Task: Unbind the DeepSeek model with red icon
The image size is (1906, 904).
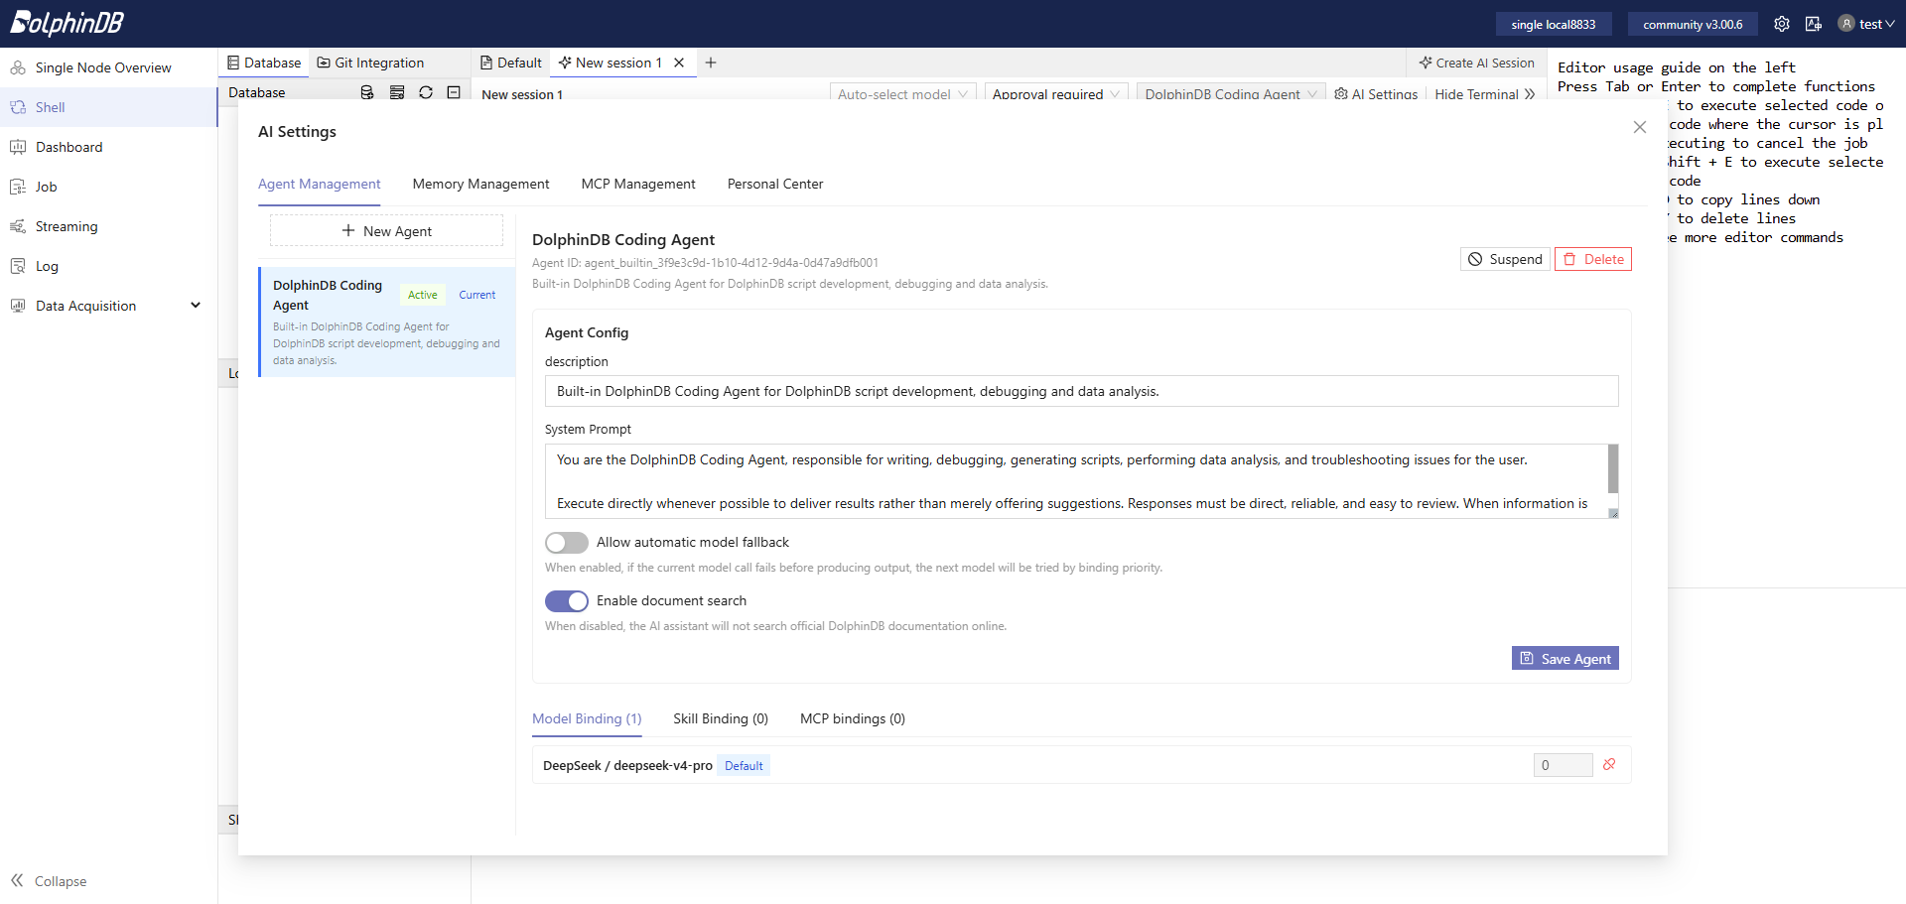Action: pyautogui.click(x=1609, y=764)
